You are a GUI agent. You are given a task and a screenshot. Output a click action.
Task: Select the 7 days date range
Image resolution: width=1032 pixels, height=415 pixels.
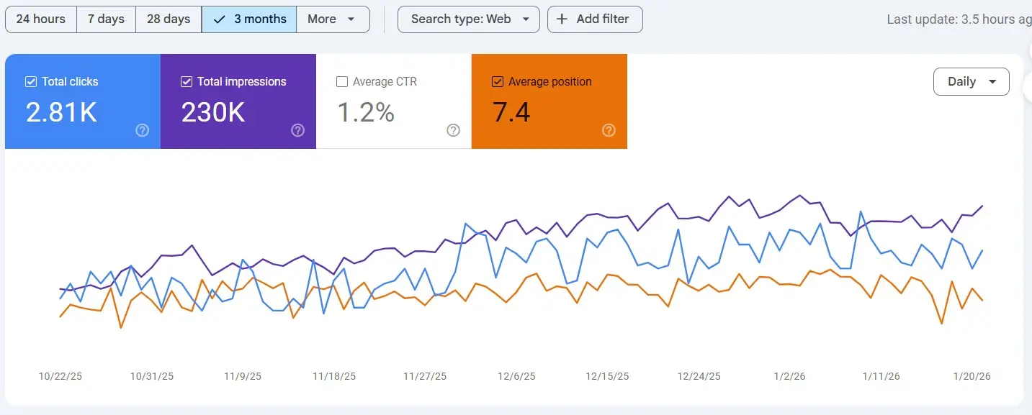point(106,19)
